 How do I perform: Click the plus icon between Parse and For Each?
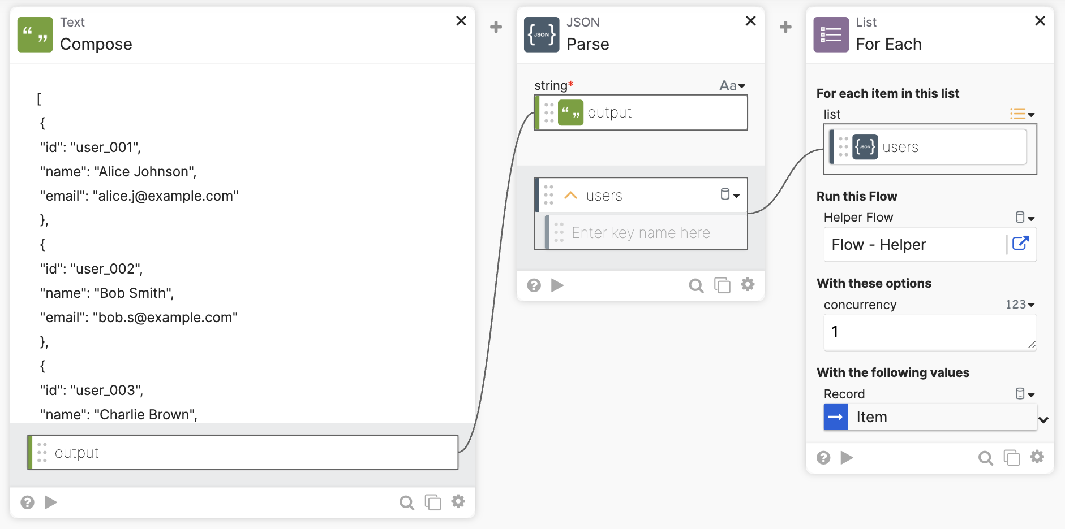785,27
